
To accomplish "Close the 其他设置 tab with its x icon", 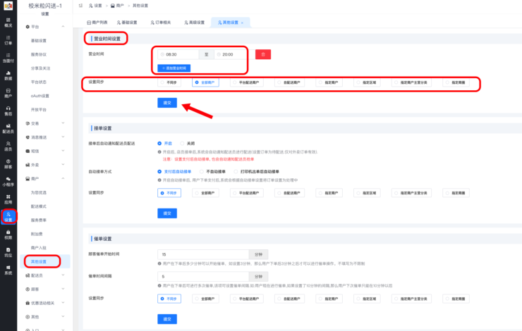I will [242, 23].
